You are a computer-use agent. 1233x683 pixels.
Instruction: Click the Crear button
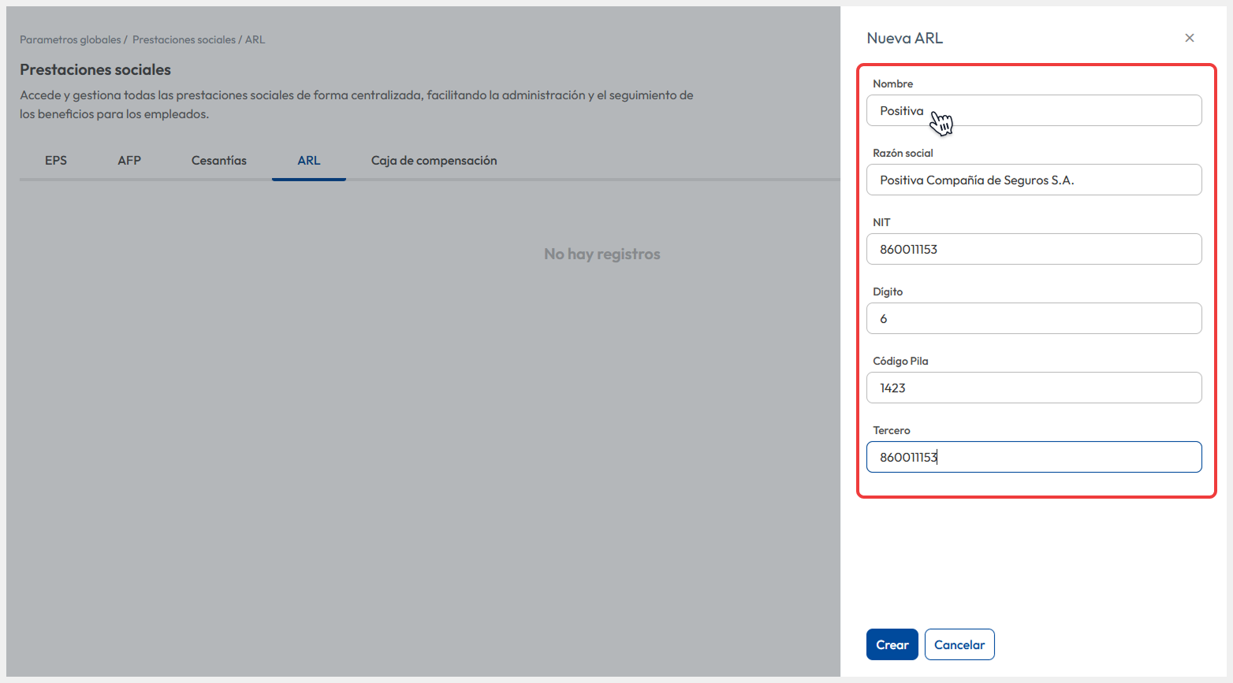(892, 644)
